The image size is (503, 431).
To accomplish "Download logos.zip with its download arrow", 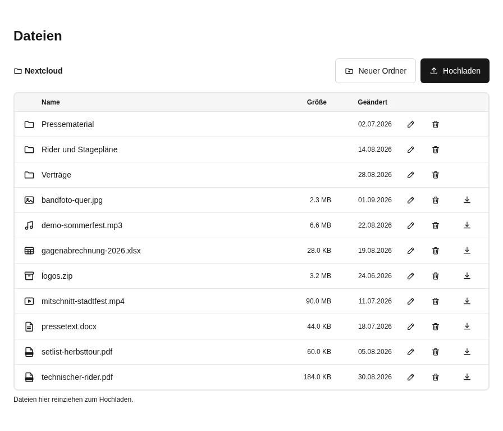I will (467, 276).
